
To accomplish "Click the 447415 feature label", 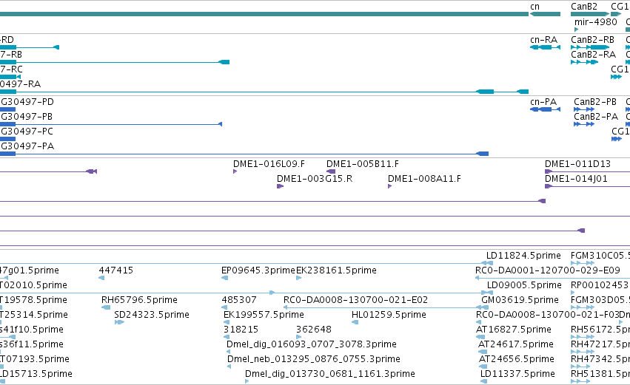I will pyautogui.click(x=115, y=270).
